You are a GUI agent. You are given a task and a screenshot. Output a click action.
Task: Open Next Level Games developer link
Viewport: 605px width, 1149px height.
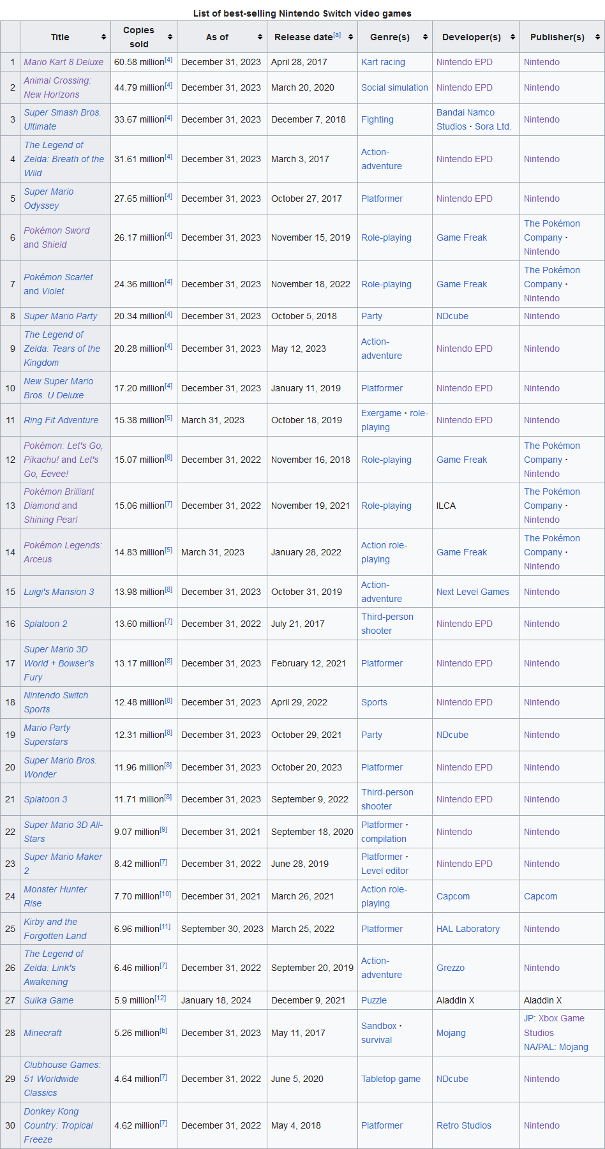click(x=473, y=592)
